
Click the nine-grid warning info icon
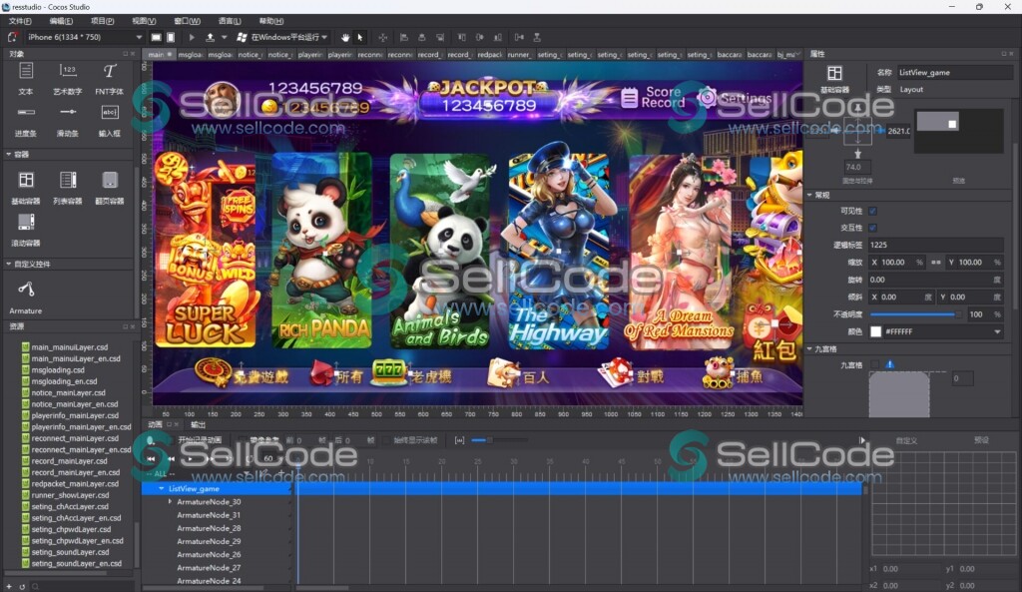point(889,364)
